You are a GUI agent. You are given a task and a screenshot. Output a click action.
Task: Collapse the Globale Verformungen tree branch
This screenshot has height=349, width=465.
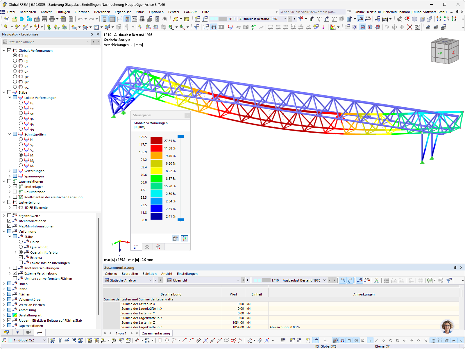pos(4,50)
